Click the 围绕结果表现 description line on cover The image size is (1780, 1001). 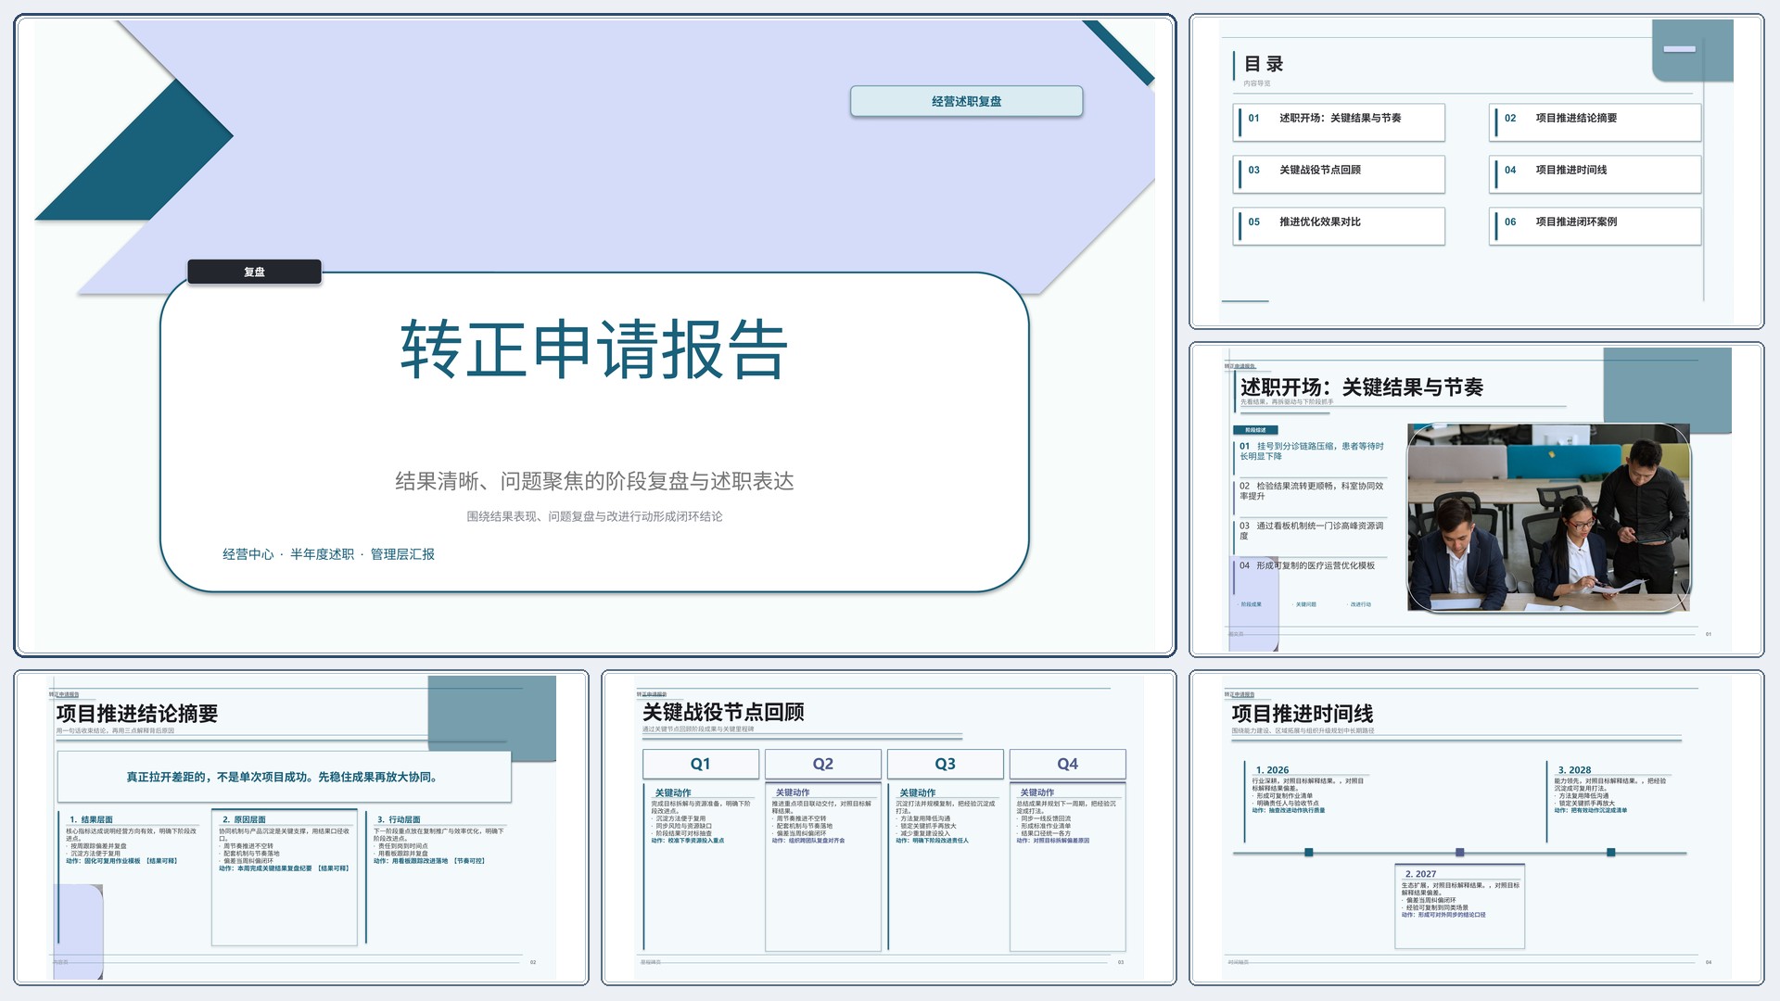(x=594, y=516)
